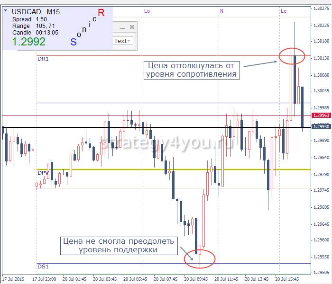Click the Sonic R logo letter R
Viewport: 332px width, 284px height.
[x=101, y=12]
